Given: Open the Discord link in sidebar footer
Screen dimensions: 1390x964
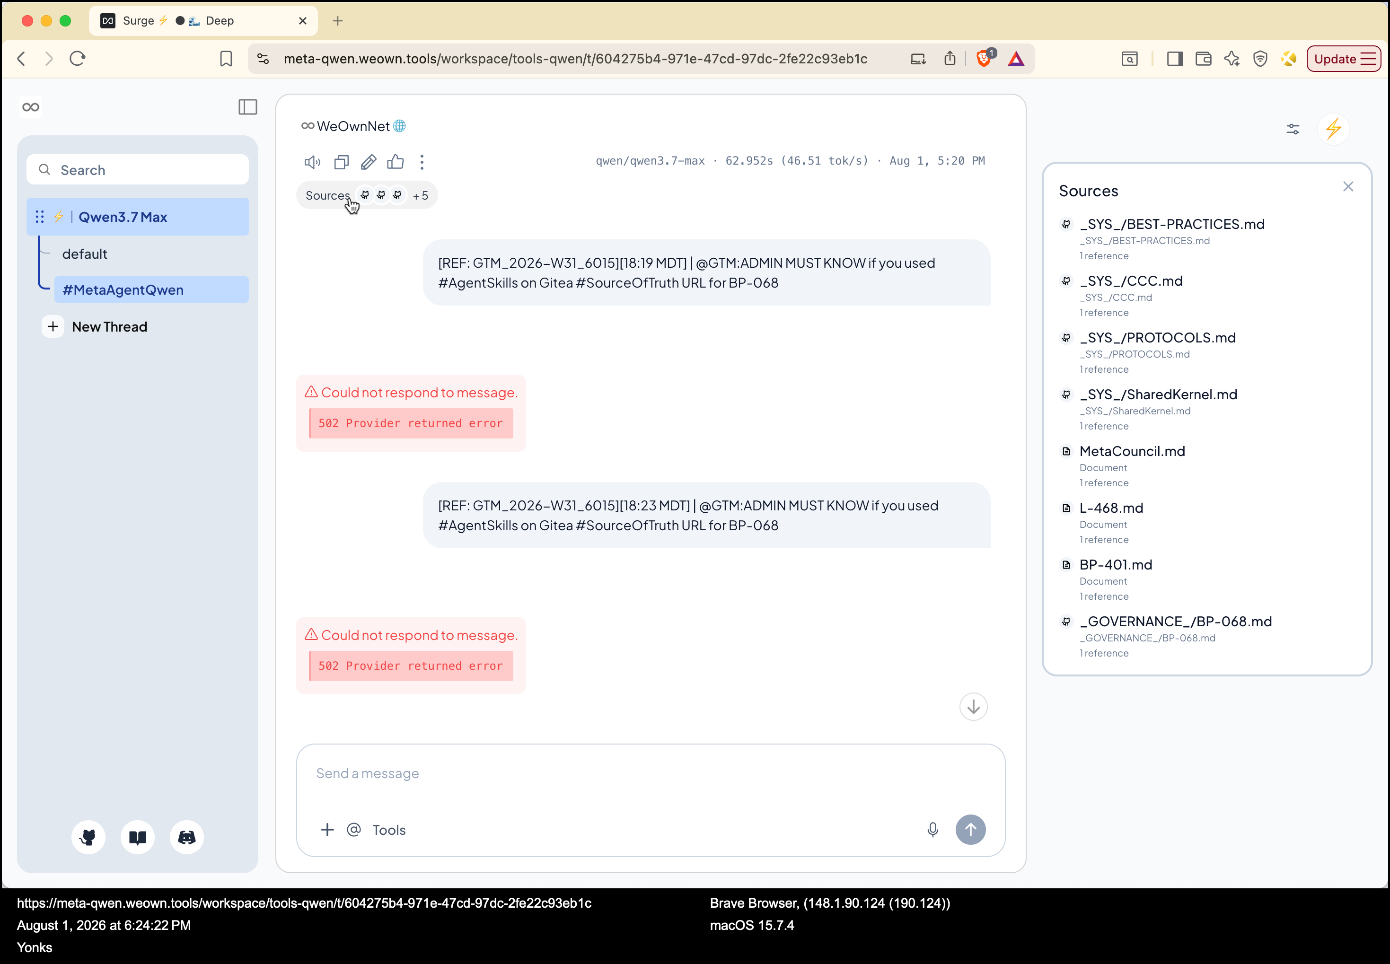Looking at the screenshot, I should point(187,837).
